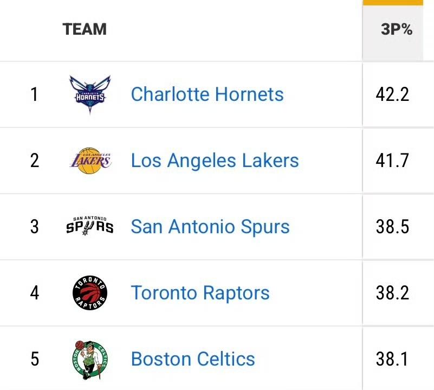This screenshot has height=390, width=434.
Task: Open the San Antonio Spurs team link
Action: pyautogui.click(x=210, y=227)
